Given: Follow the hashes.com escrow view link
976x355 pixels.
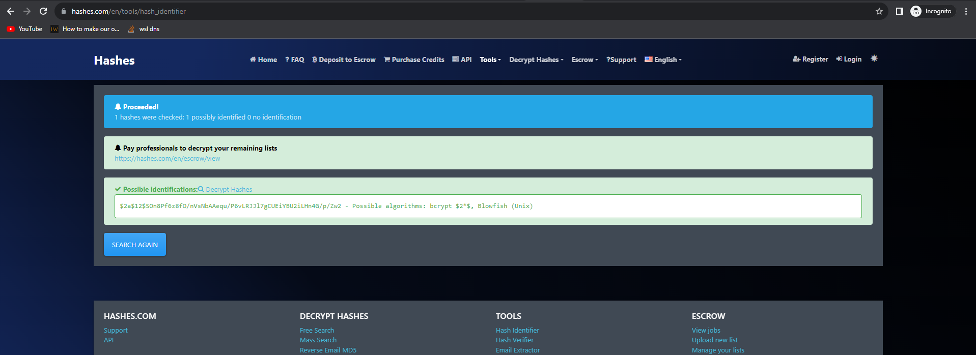Looking at the screenshot, I should [167, 159].
